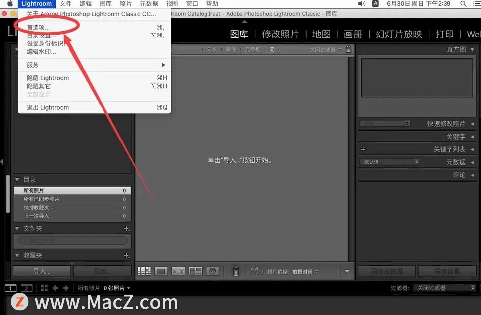Collapse the 直方图 panel
Screen dimensions: 481x315
(473, 49)
